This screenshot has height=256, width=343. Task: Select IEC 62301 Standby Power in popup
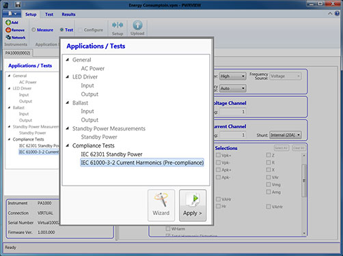click(x=111, y=154)
